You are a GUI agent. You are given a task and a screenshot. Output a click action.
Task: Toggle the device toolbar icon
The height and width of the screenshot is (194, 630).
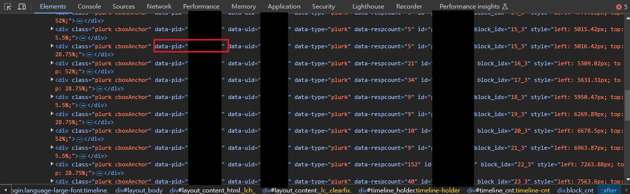pos(22,7)
